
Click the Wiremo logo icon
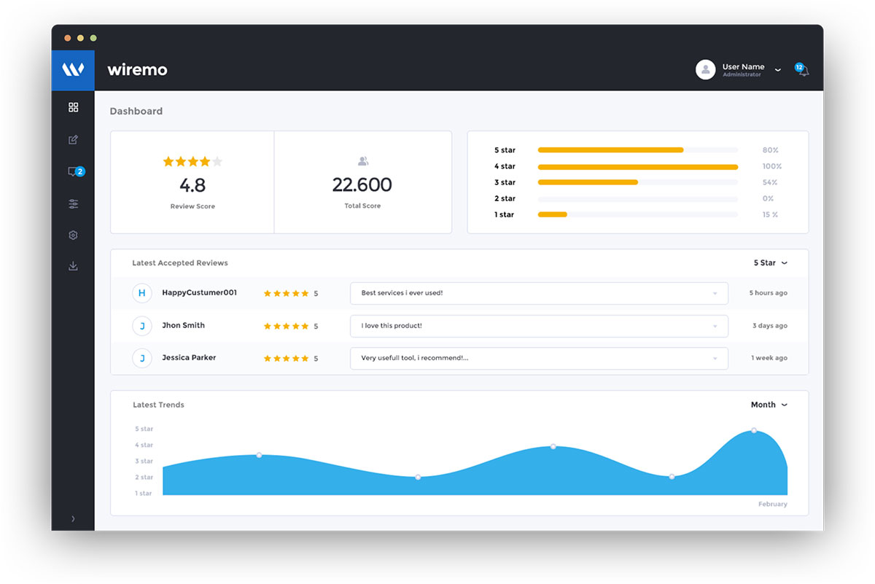pos(73,69)
